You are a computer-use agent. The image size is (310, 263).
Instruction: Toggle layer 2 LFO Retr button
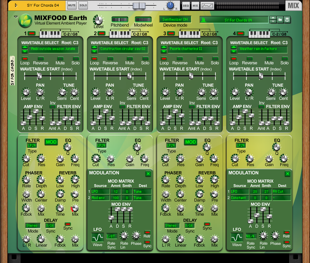click(147, 232)
